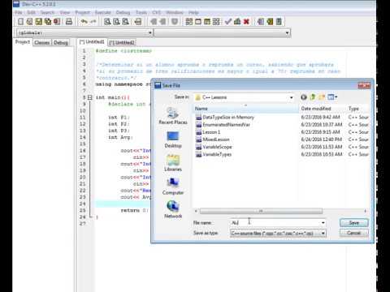390x292 pixels.
Task: Click the 'int main()' code line
Action: click(112, 97)
